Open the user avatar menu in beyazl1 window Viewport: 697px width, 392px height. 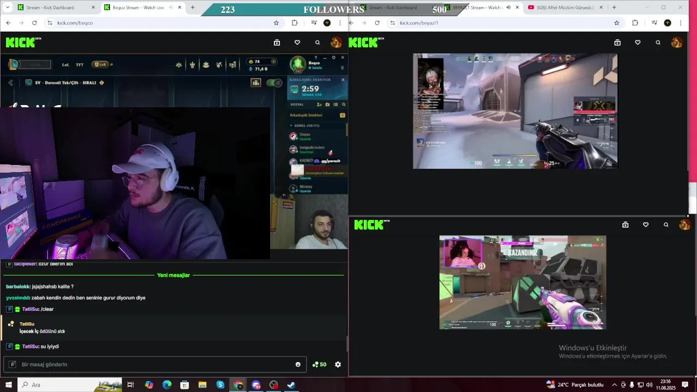click(676, 42)
